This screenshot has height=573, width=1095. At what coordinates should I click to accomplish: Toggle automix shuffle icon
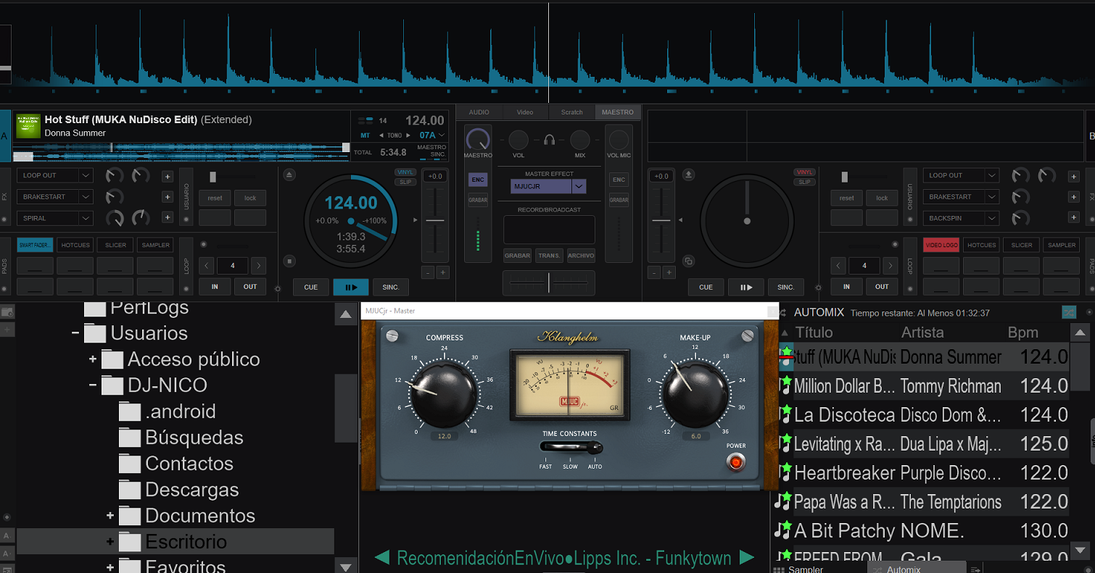coord(1069,312)
